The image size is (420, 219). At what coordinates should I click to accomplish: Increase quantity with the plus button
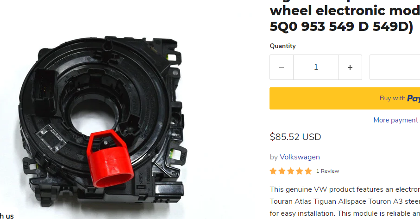350,67
